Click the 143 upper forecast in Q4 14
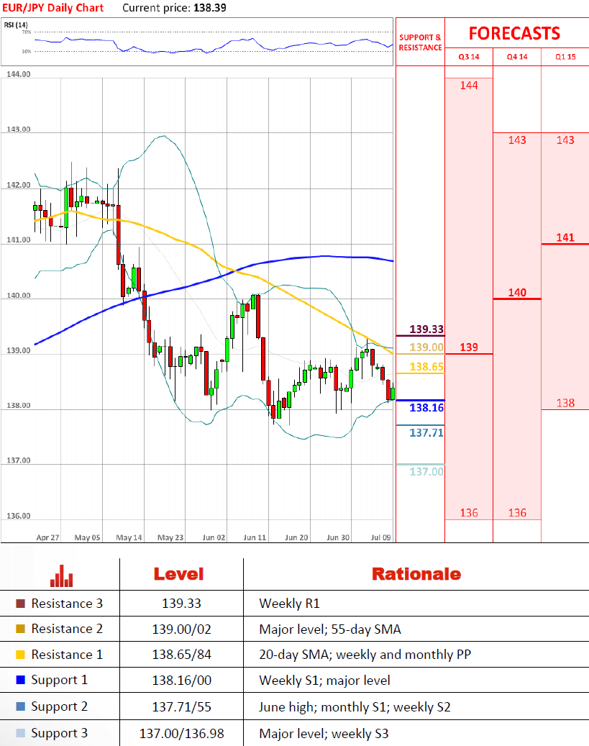Viewport: 589px width, 746px height. click(x=517, y=140)
